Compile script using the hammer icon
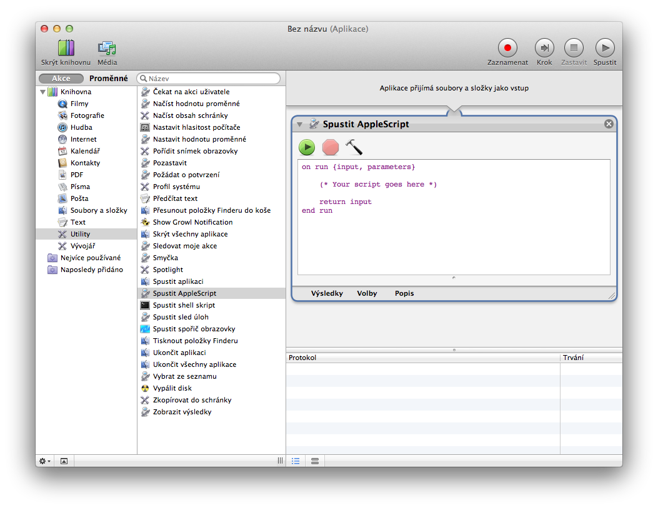Image resolution: width=658 pixels, height=516 pixels. pos(354,147)
